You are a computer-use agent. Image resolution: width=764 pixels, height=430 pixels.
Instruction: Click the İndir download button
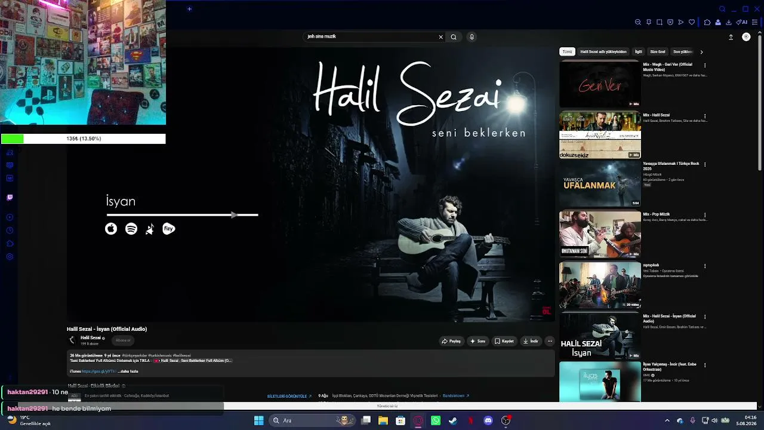click(x=531, y=341)
